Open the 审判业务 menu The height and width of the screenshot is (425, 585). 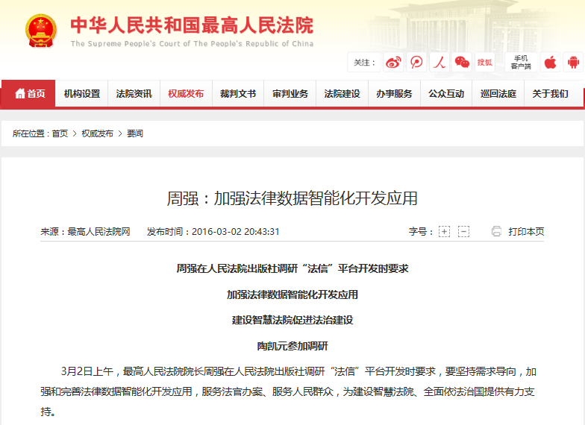pyautogui.click(x=290, y=94)
